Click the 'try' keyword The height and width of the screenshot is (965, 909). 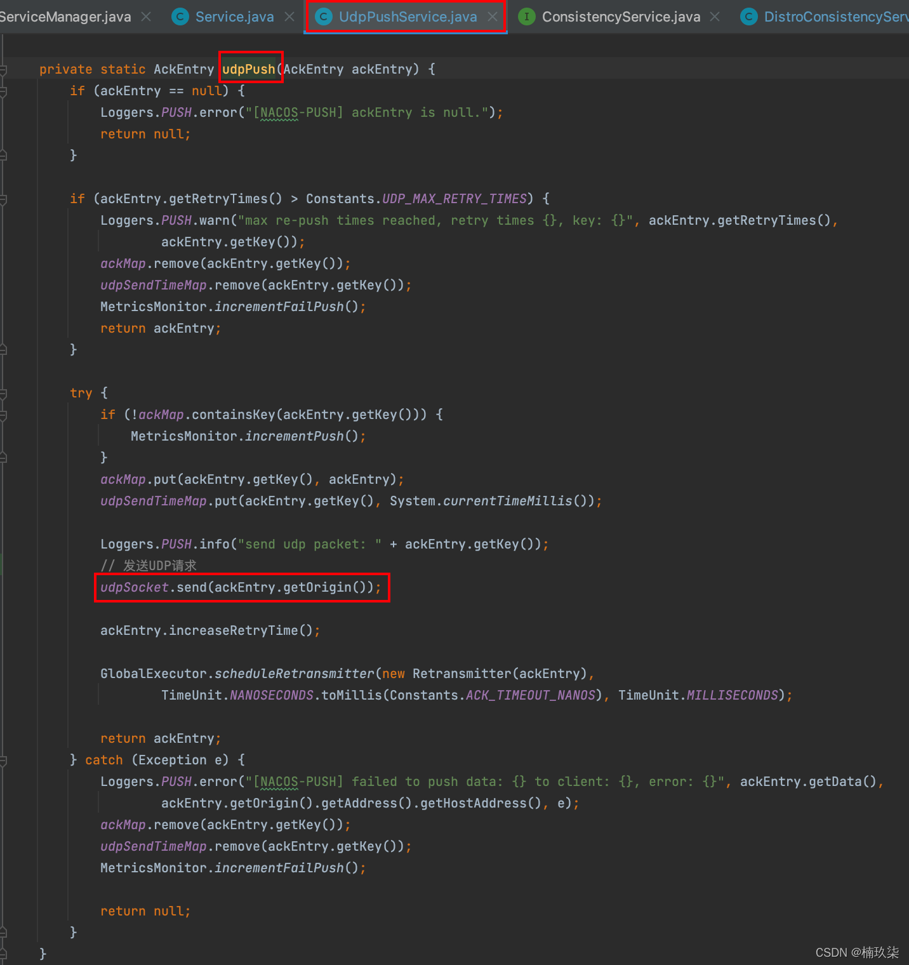81,393
